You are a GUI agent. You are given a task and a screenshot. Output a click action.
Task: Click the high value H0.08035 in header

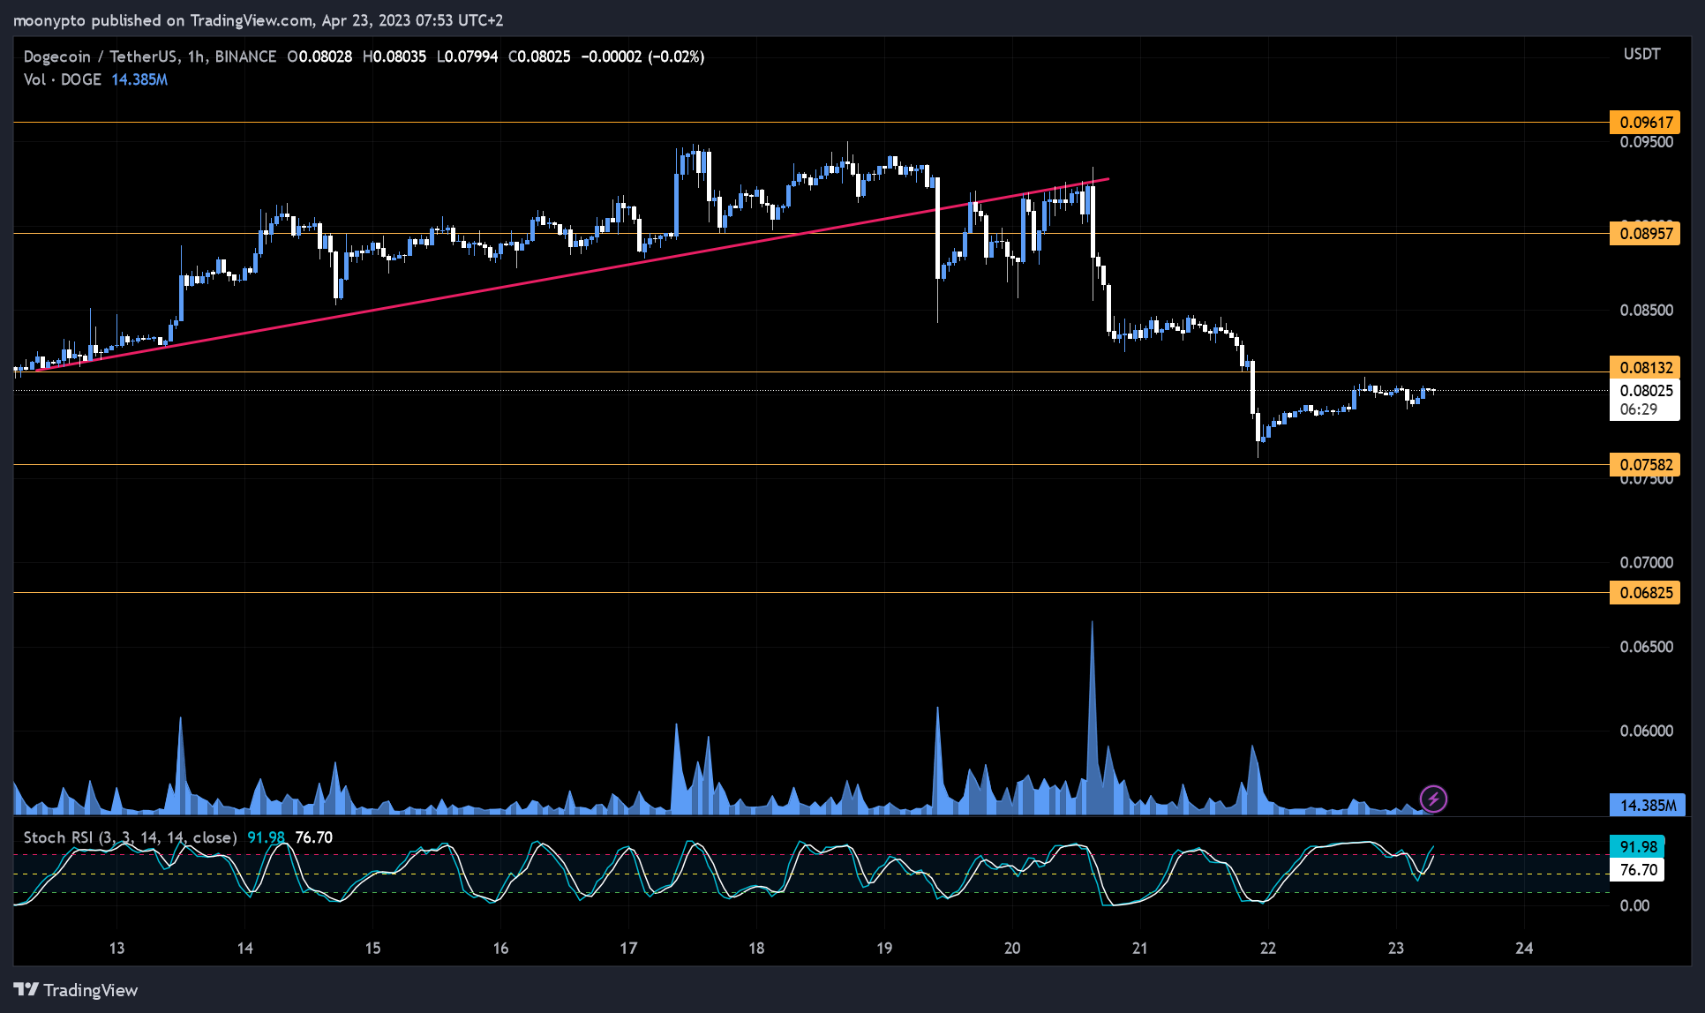coord(394,56)
